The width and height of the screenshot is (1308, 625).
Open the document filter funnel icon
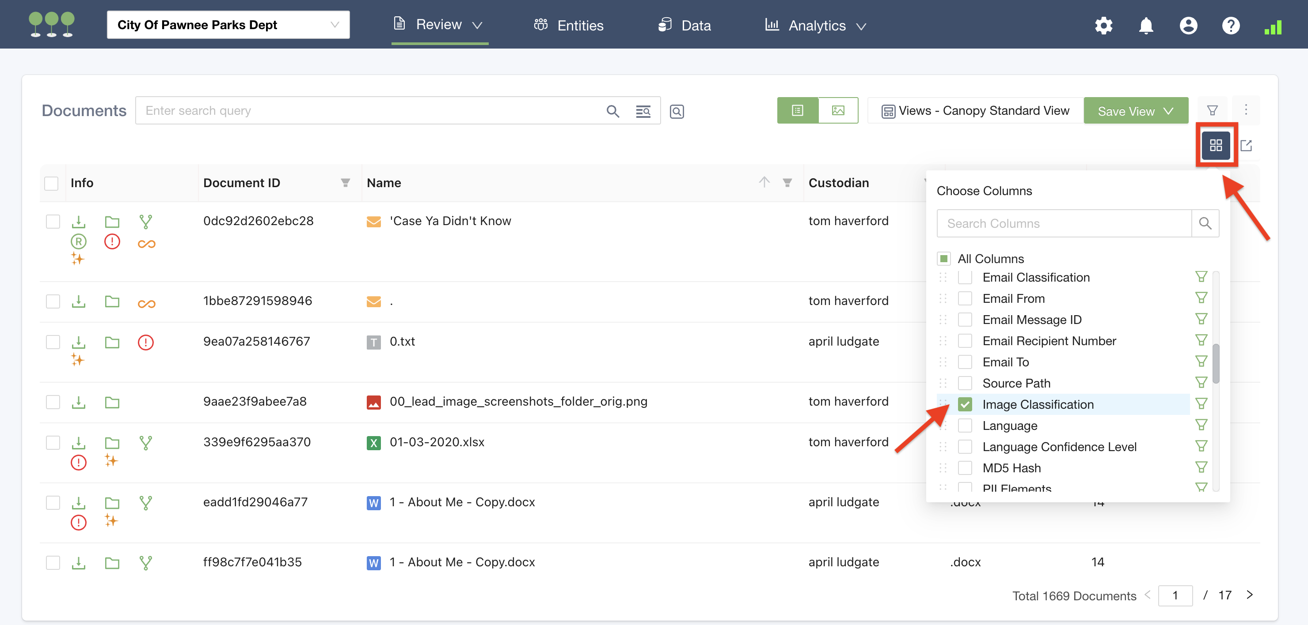[x=1212, y=111]
